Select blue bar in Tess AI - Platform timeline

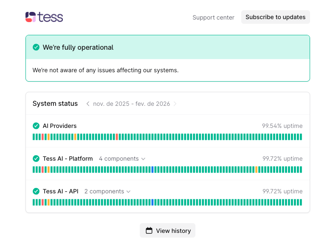click(x=152, y=170)
